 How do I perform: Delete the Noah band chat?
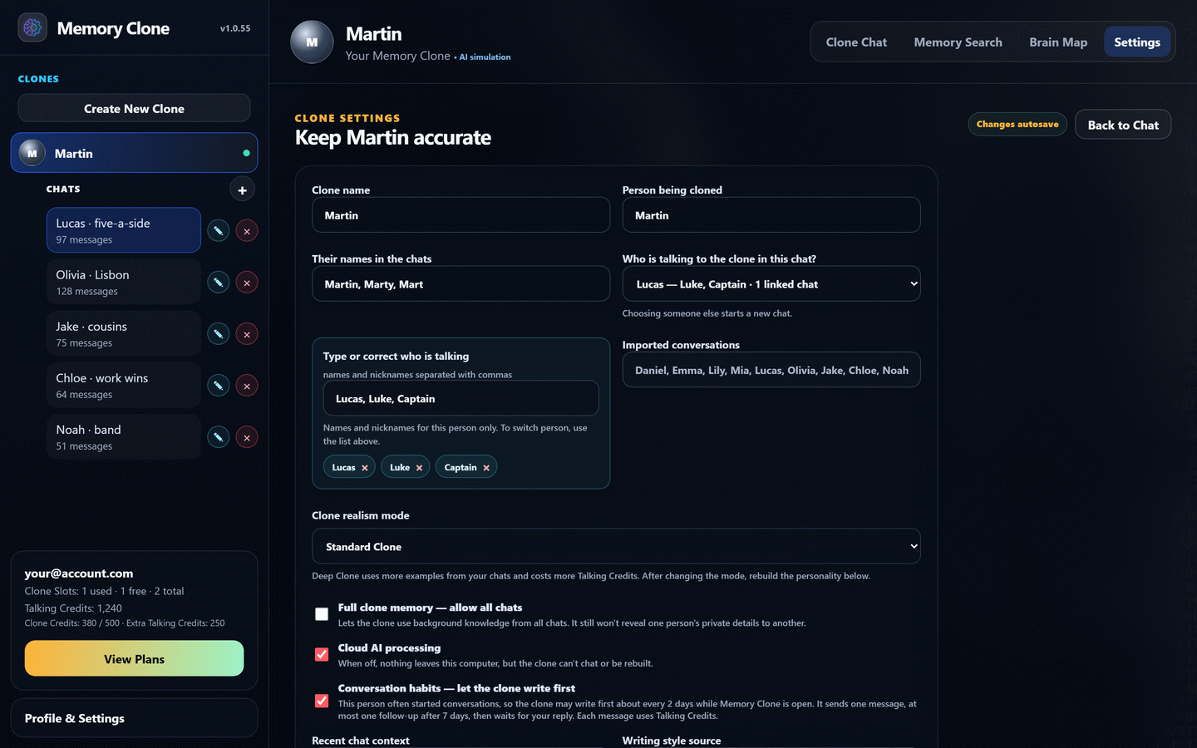[x=247, y=437]
